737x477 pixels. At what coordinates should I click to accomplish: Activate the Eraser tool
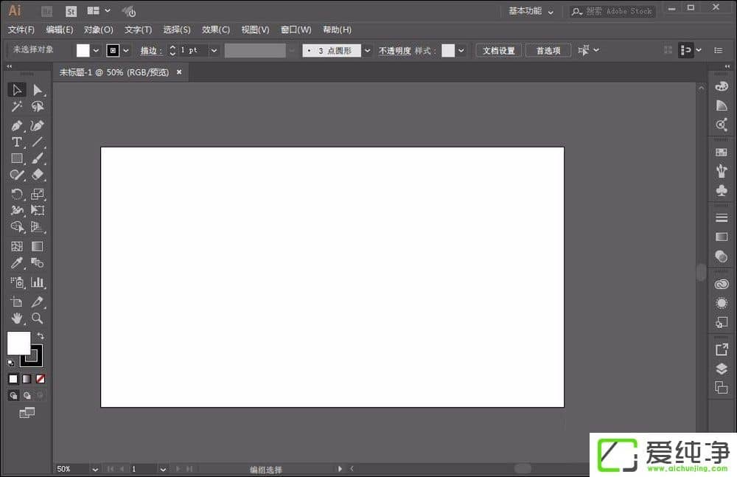click(38, 175)
